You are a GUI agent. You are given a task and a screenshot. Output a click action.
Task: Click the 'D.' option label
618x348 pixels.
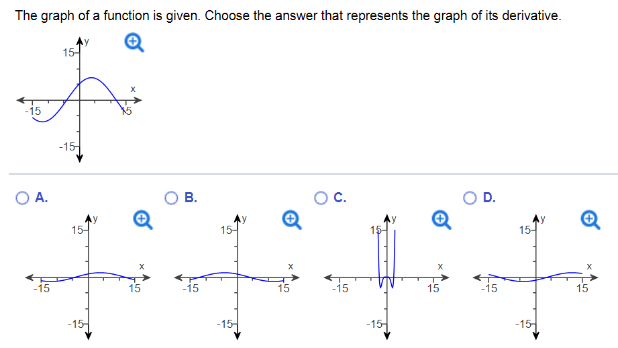[x=489, y=198]
